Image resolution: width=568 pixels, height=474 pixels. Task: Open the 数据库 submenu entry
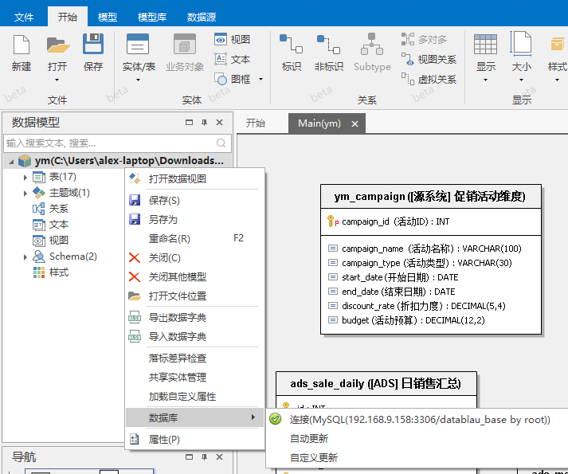[195, 417]
